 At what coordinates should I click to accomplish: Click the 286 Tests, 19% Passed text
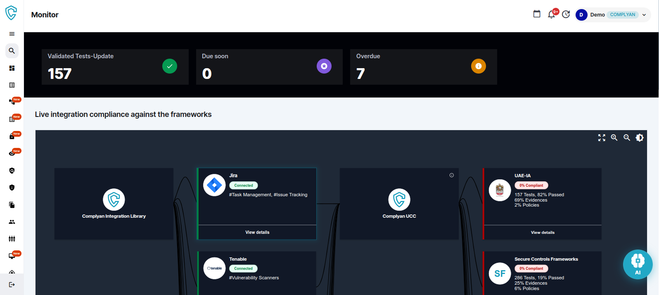pos(539,278)
